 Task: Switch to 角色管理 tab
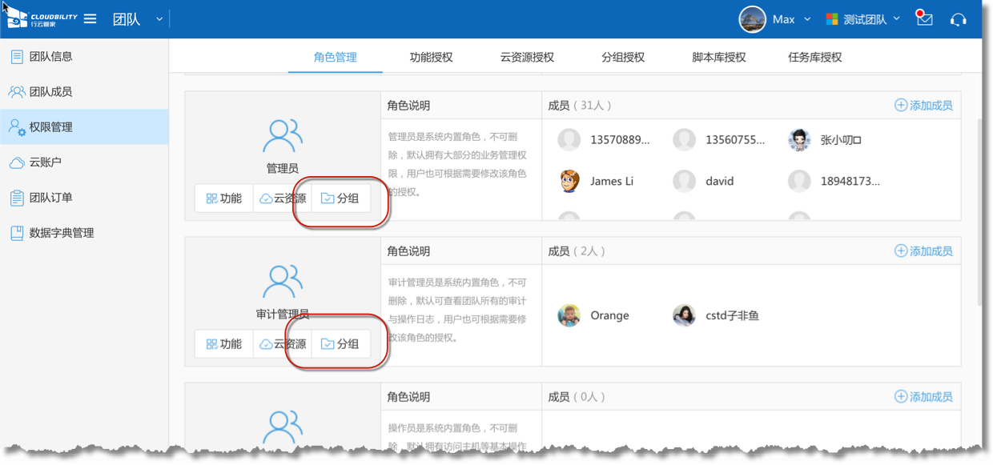coord(336,57)
